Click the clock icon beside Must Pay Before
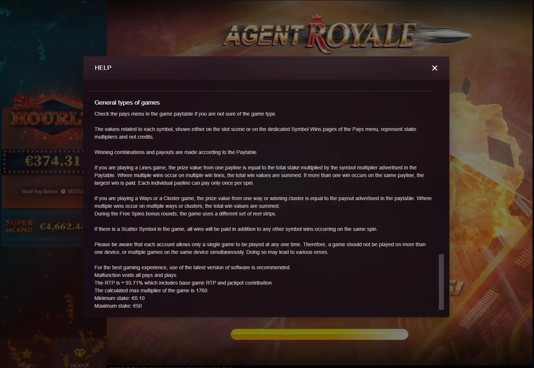Viewport: 534px width, 368px height. pyautogui.click(x=63, y=191)
